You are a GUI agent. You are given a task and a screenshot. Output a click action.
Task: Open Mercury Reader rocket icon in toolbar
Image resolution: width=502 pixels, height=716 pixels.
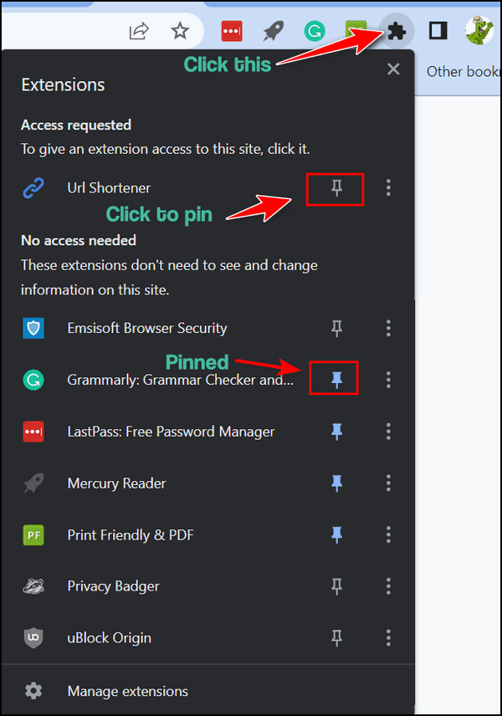click(x=273, y=32)
